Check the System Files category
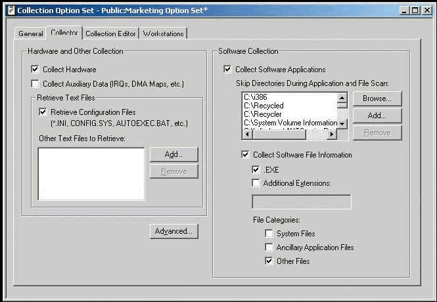The height and width of the screenshot is (302, 437). click(x=269, y=233)
